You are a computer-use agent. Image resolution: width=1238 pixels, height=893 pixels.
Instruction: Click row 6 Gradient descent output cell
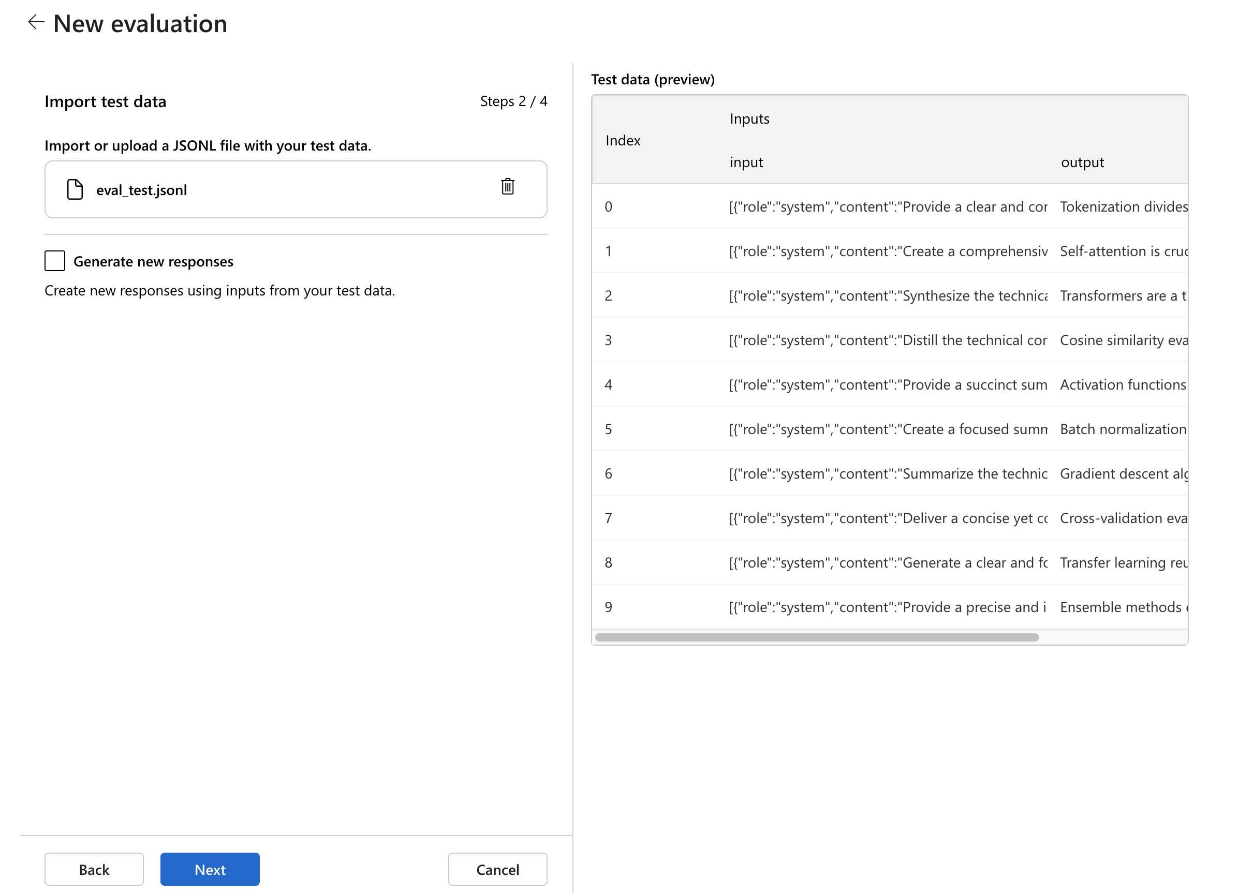1124,473
